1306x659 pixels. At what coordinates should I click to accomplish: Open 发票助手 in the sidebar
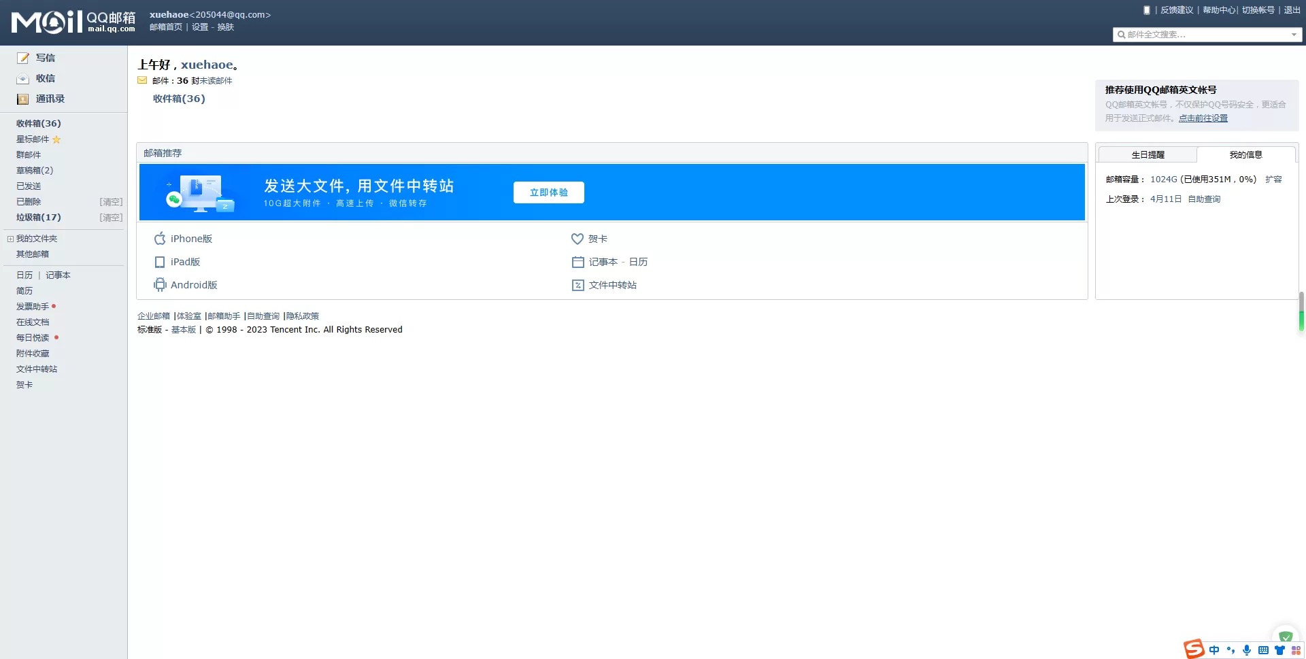[33, 307]
